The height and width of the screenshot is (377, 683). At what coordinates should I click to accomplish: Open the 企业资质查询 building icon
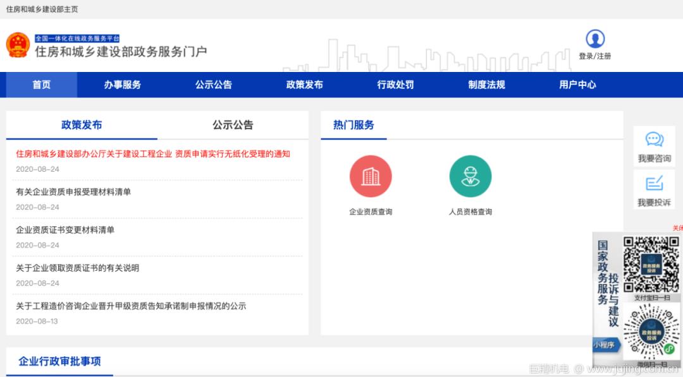tap(371, 176)
